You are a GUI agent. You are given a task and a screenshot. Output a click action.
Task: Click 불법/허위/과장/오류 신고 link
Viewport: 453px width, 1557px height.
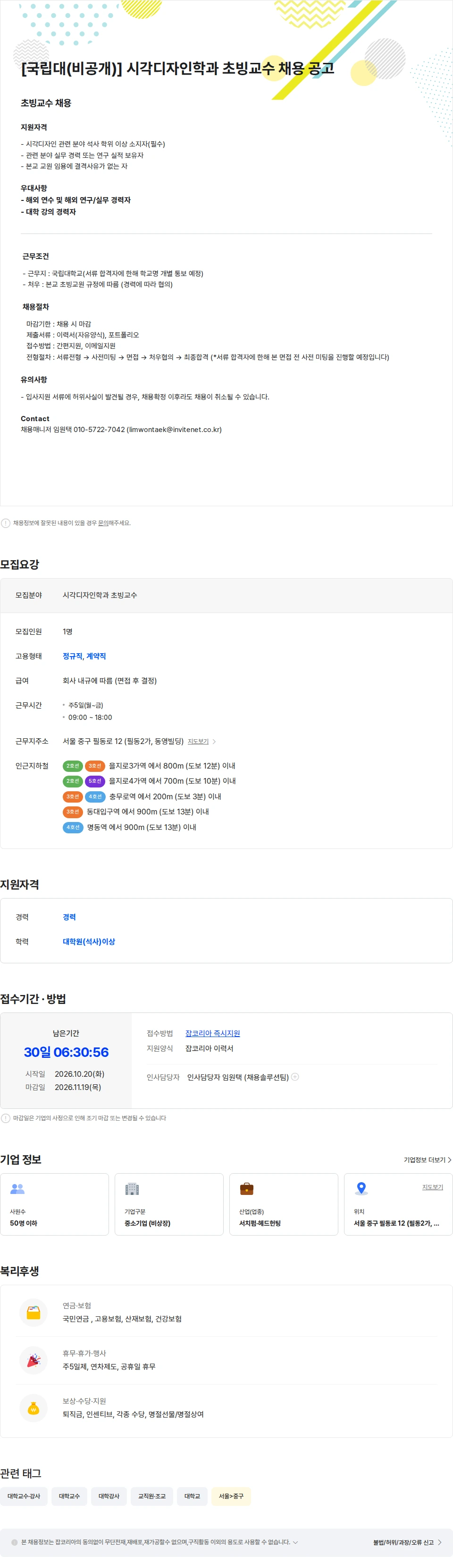[403, 1542]
